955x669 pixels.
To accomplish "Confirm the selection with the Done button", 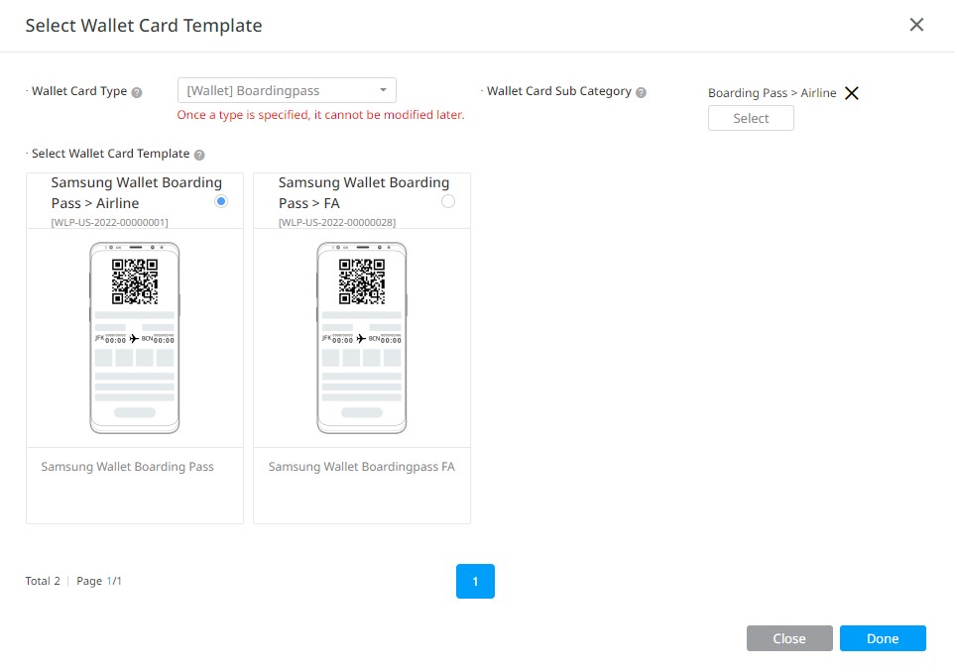I will [x=883, y=638].
